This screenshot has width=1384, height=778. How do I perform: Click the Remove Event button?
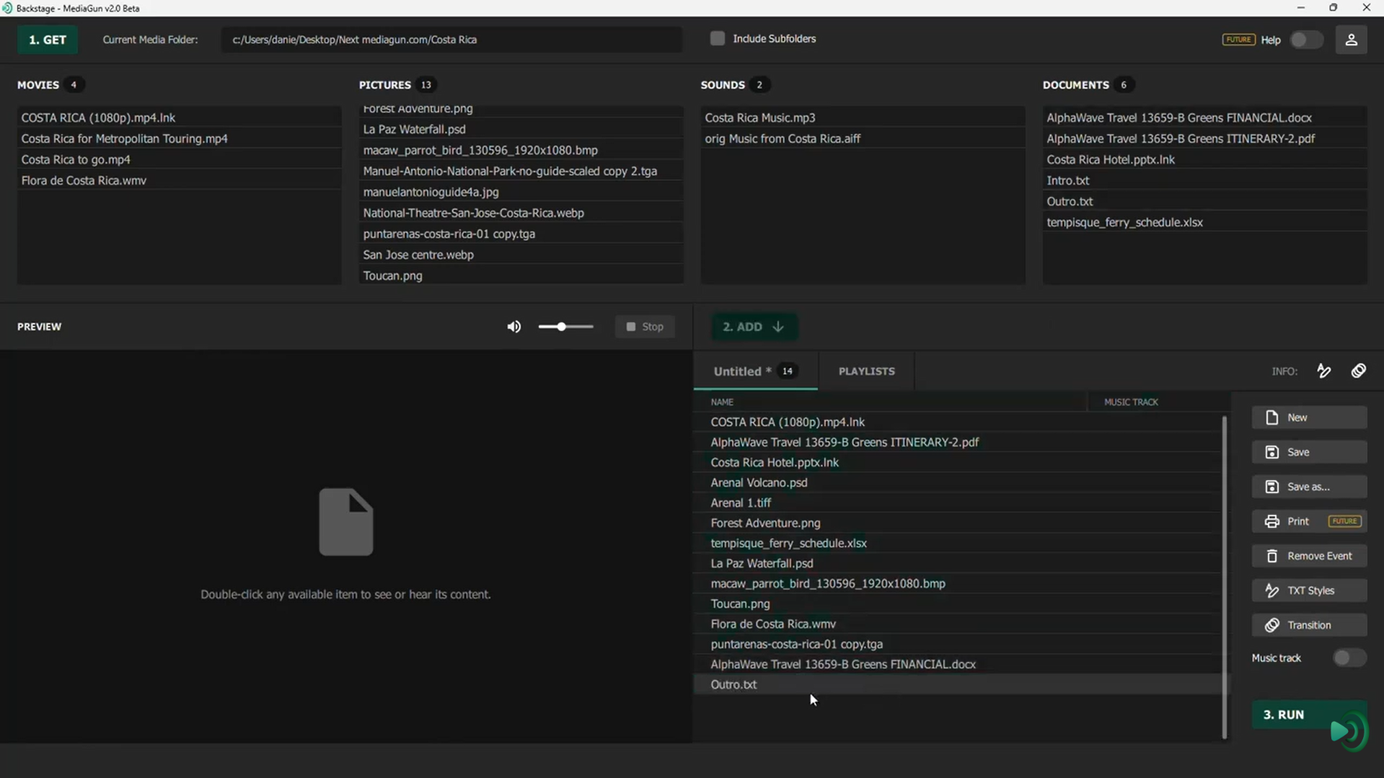pyautogui.click(x=1309, y=556)
